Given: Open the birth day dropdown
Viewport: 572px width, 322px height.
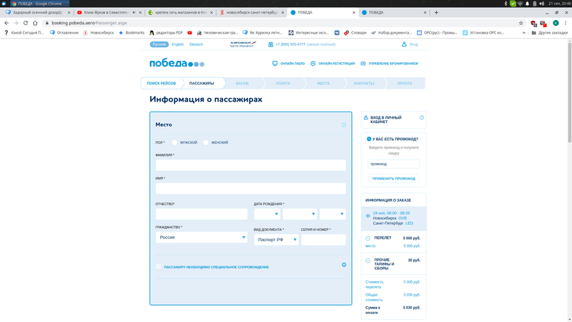Looking at the screenshot, I should [267, 214].
